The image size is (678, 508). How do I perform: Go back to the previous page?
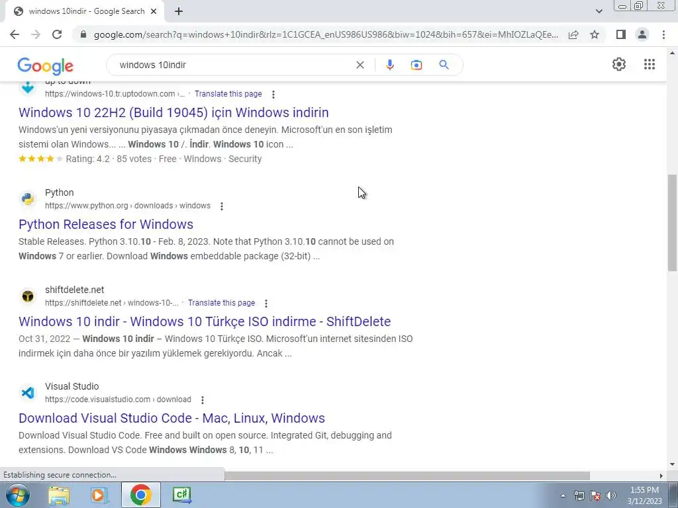coord(15,34)
